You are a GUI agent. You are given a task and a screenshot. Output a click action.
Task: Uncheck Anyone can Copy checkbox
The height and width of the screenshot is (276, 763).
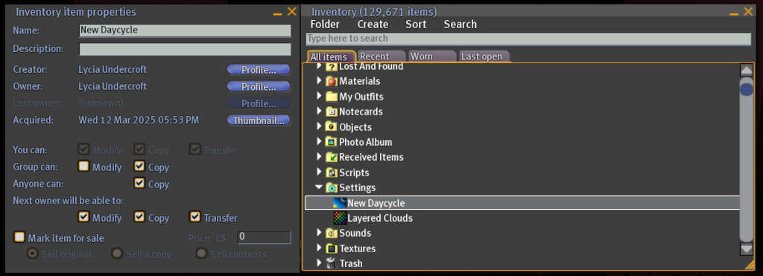139,183
